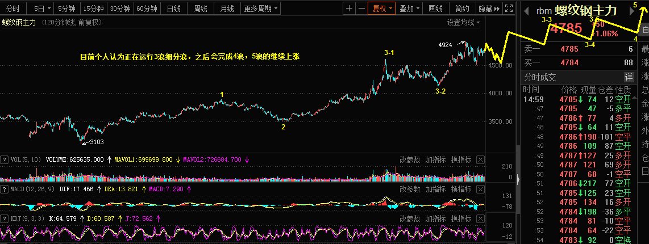This screenshot has height=244, width=649.
Task: Open help icon for KDJ indicator
Action: 5,218
